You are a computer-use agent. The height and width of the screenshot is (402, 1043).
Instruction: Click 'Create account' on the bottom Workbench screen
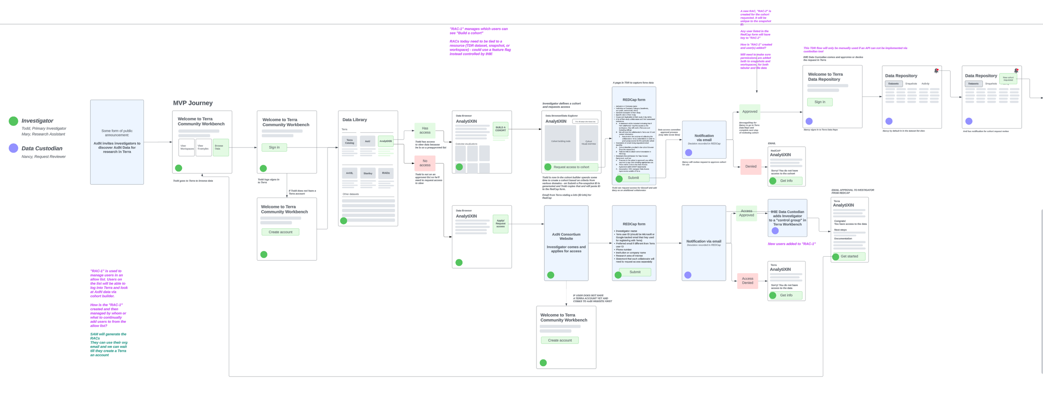[559, 340]
